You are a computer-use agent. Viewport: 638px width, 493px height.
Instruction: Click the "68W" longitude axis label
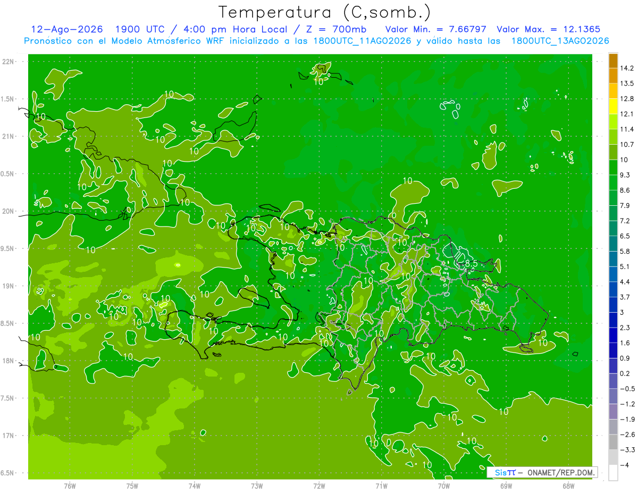(568, 486)
